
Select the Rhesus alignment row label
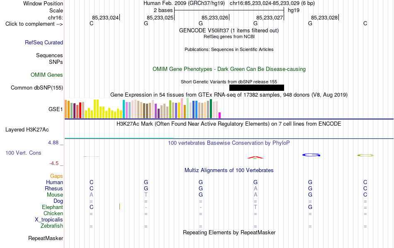(x=54, y=188)
